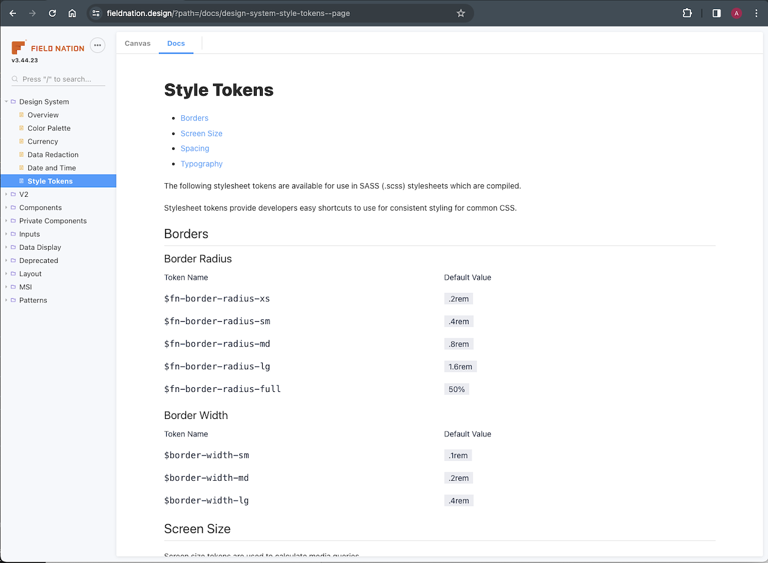Image resolution: width=768 pixels, height=563 pixels.
Task: Toggle the browser side panel icon
Action: (716, 13)
